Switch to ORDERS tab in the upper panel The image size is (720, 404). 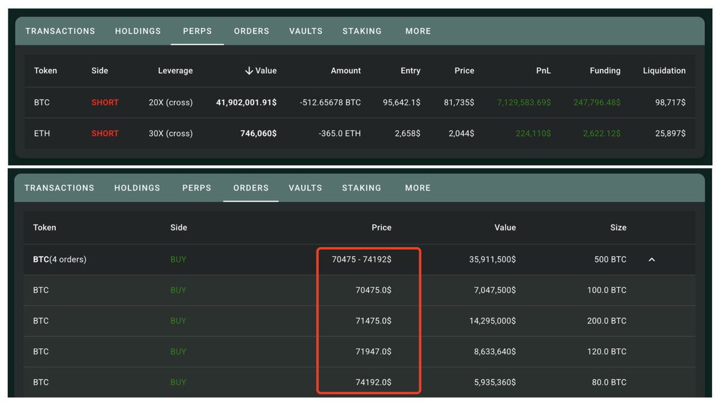[x=251, y=31]
